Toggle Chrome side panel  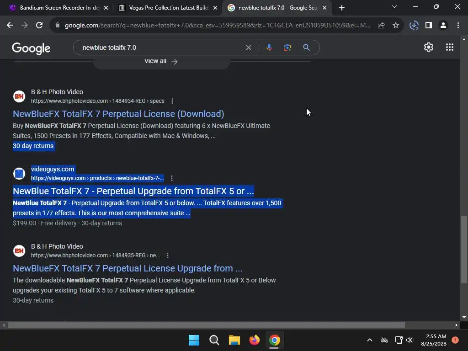coord(429,26)
